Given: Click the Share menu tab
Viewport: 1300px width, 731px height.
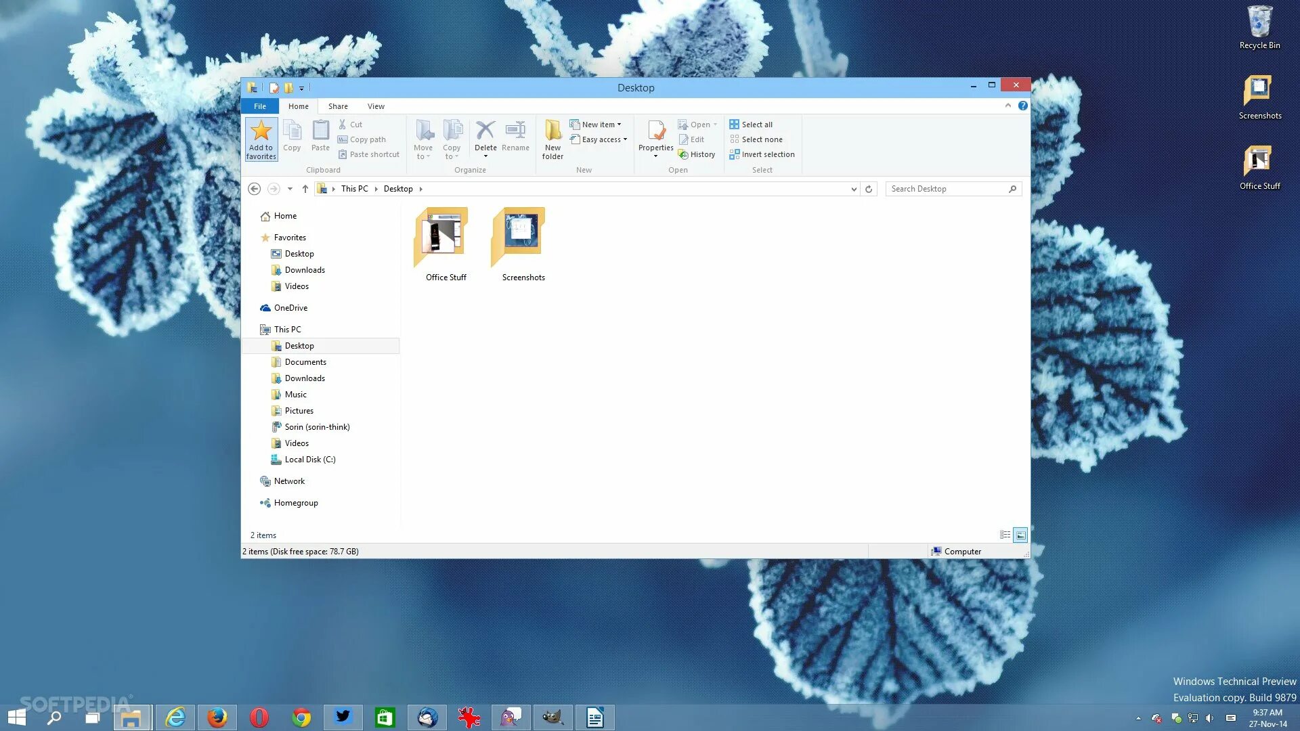Looking at the screenshot, I should click(x=337, y=106).
